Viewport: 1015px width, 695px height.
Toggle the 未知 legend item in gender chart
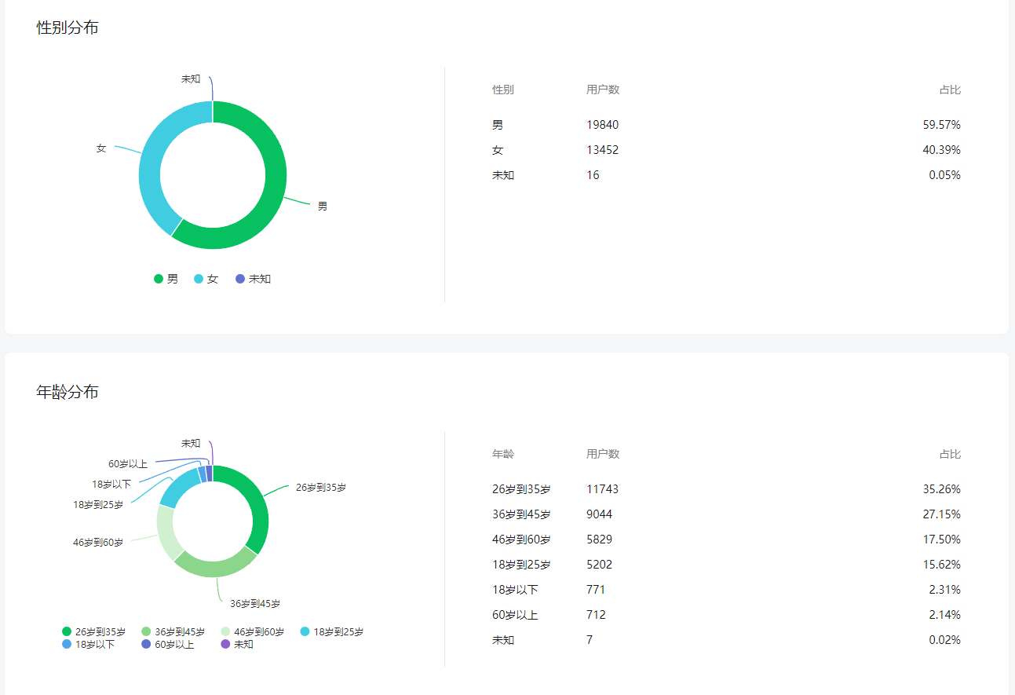(254, 279)
